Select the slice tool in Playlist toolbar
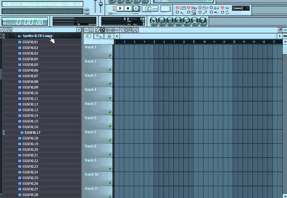This screenshot has width=287, height=198. tap(121, 30)
